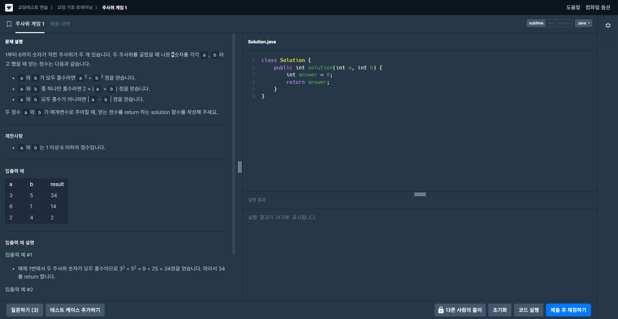Click the return answer; code line

pos(308,82)
